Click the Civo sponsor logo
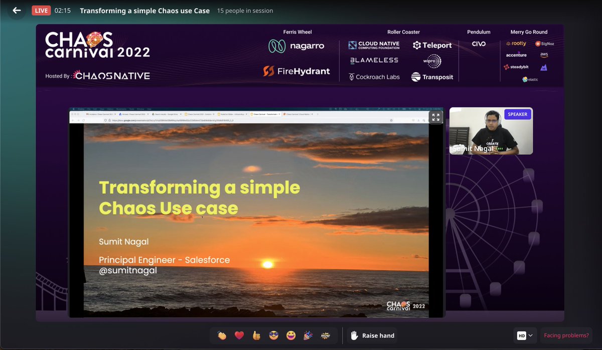Screen dimensions: 602x350 click(479, 44)
